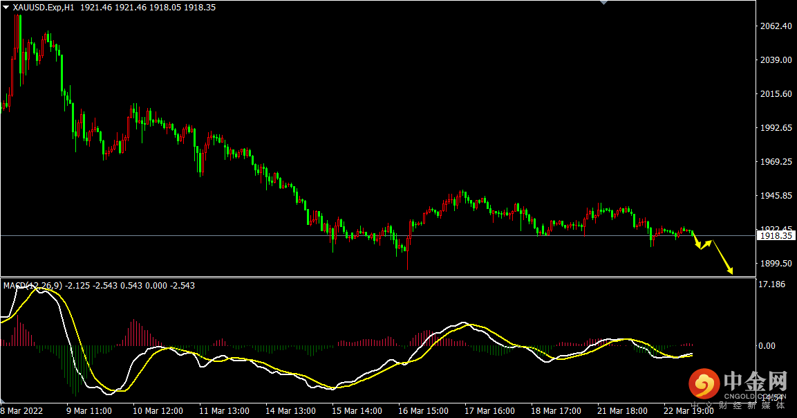Click the long yellow downward forecast arrow

723,257
